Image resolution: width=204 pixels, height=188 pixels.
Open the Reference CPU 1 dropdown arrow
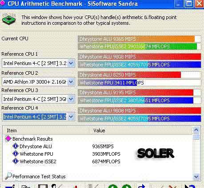point(71,63)
